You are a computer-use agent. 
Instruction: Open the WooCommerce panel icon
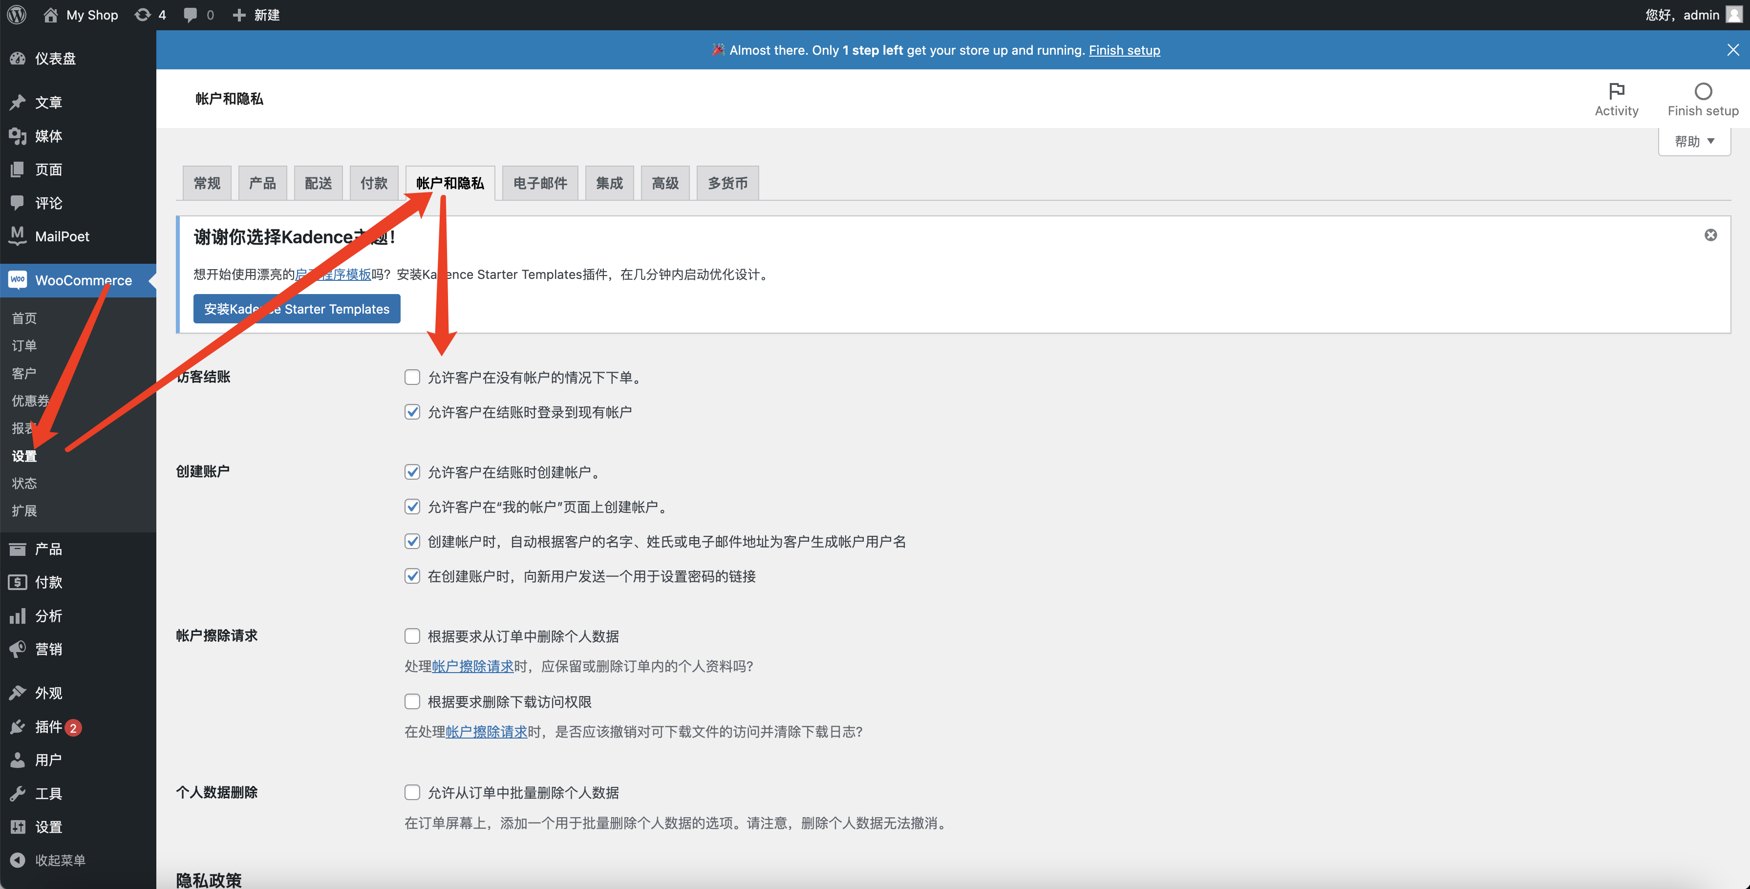pos(18,280)
